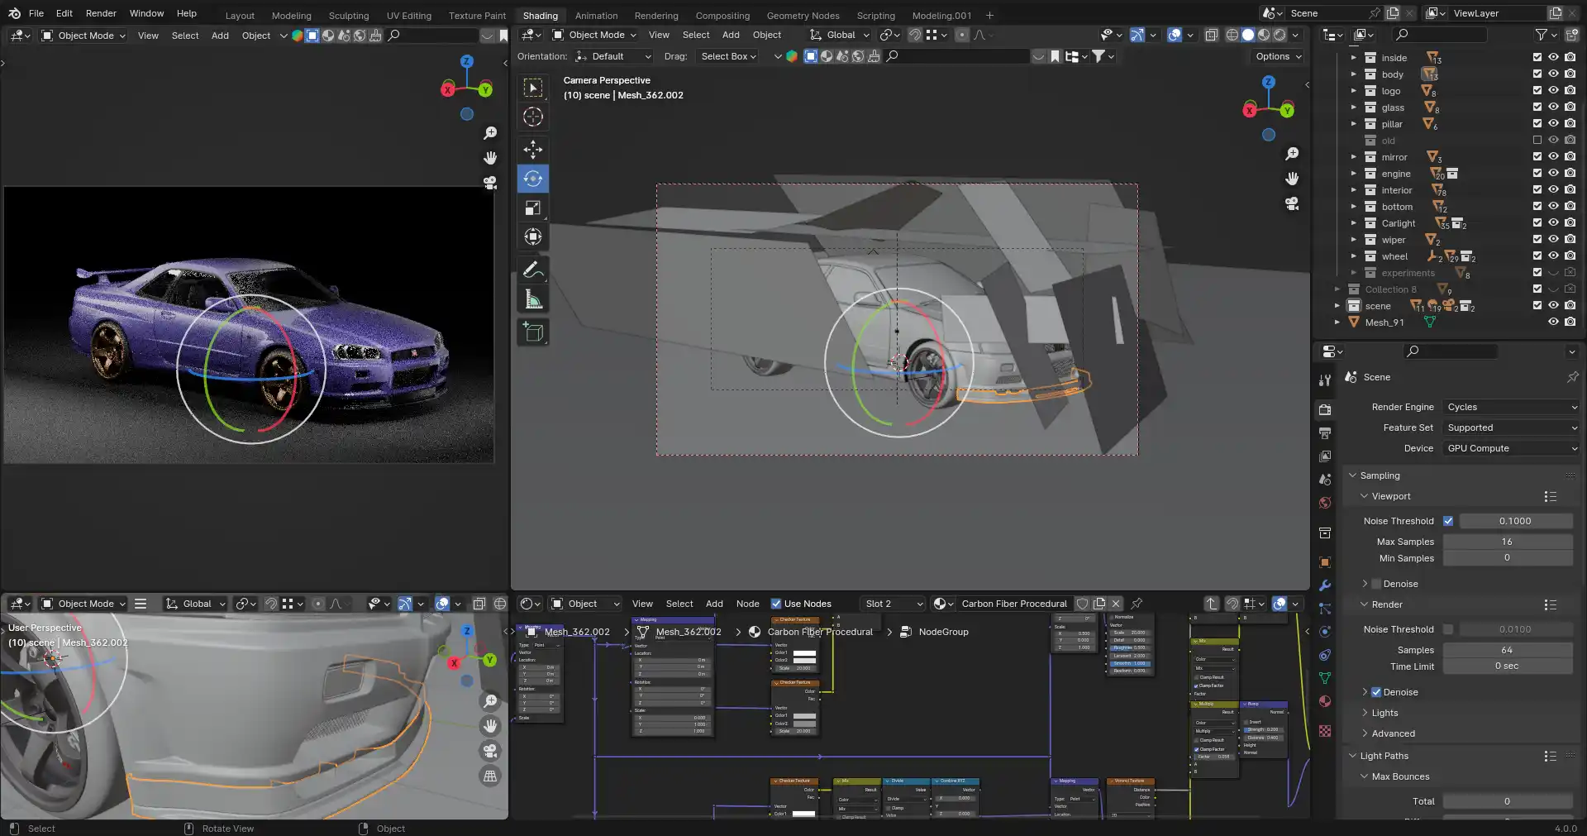
Task: Click the Max Samples value field
Action: tap(1507, 542)
